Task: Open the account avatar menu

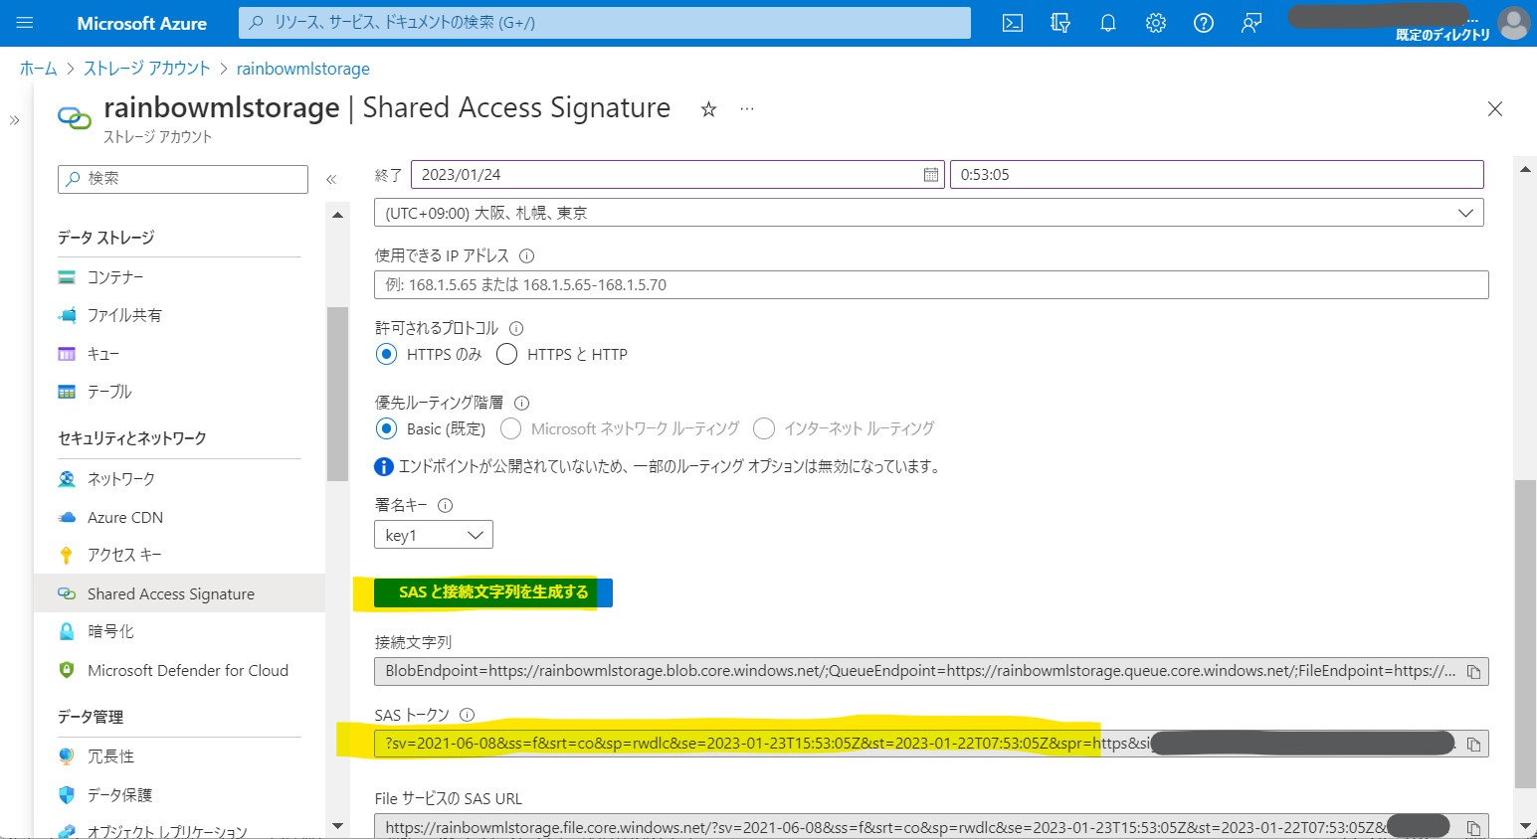Action: (x=1513, y=23)
